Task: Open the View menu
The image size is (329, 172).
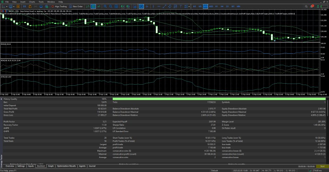Action: (14, 2)
